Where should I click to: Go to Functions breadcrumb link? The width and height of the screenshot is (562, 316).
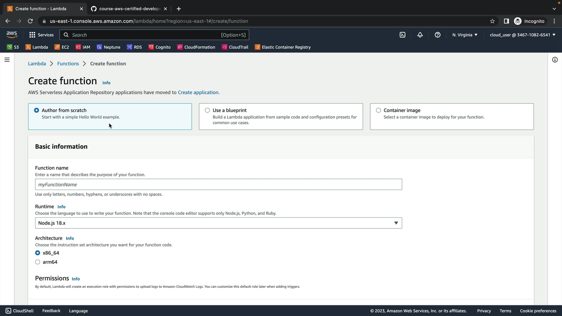point(68,63)
